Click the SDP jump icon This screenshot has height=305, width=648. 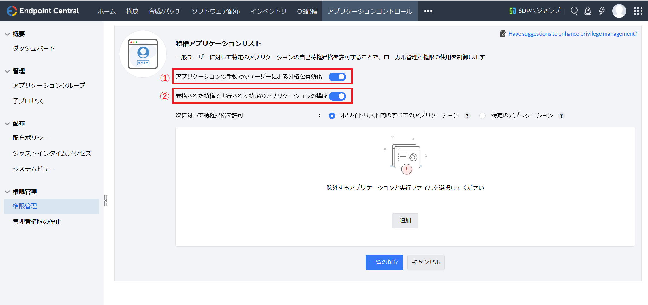point(512,11)
